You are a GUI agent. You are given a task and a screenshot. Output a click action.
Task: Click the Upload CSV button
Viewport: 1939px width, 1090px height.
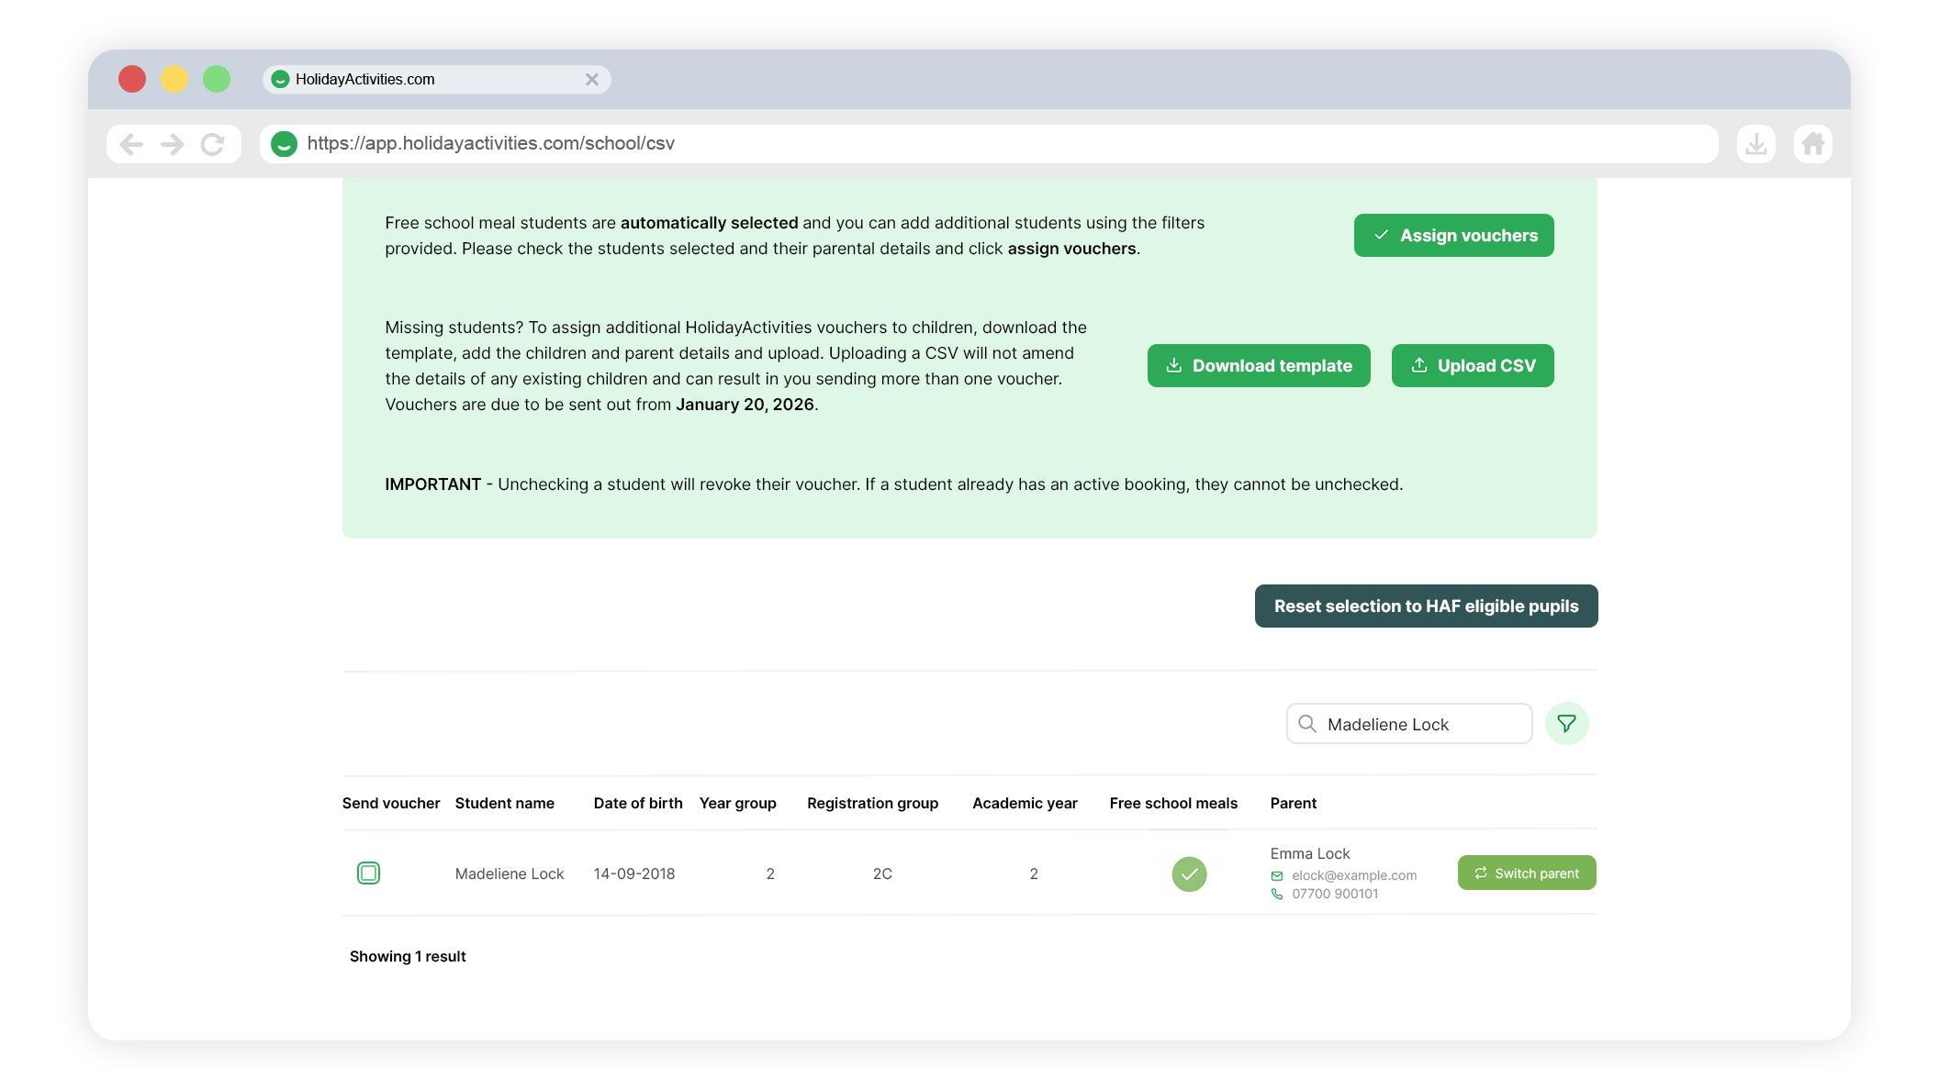point(1472,366)
